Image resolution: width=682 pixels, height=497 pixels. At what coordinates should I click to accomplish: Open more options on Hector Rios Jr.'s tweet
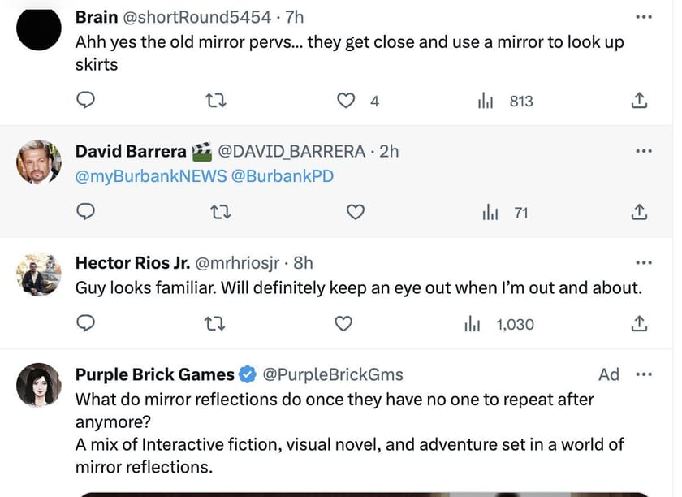tap(644, 263)
